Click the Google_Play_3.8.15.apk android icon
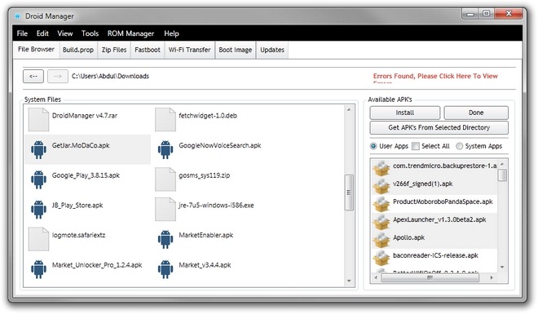 38,179
